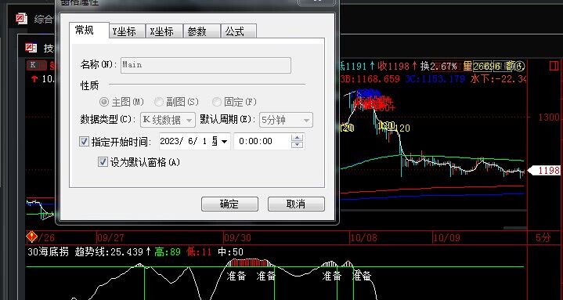
Task: Click the 名称 input field containing Main
Action: click(x=206, y=65)
